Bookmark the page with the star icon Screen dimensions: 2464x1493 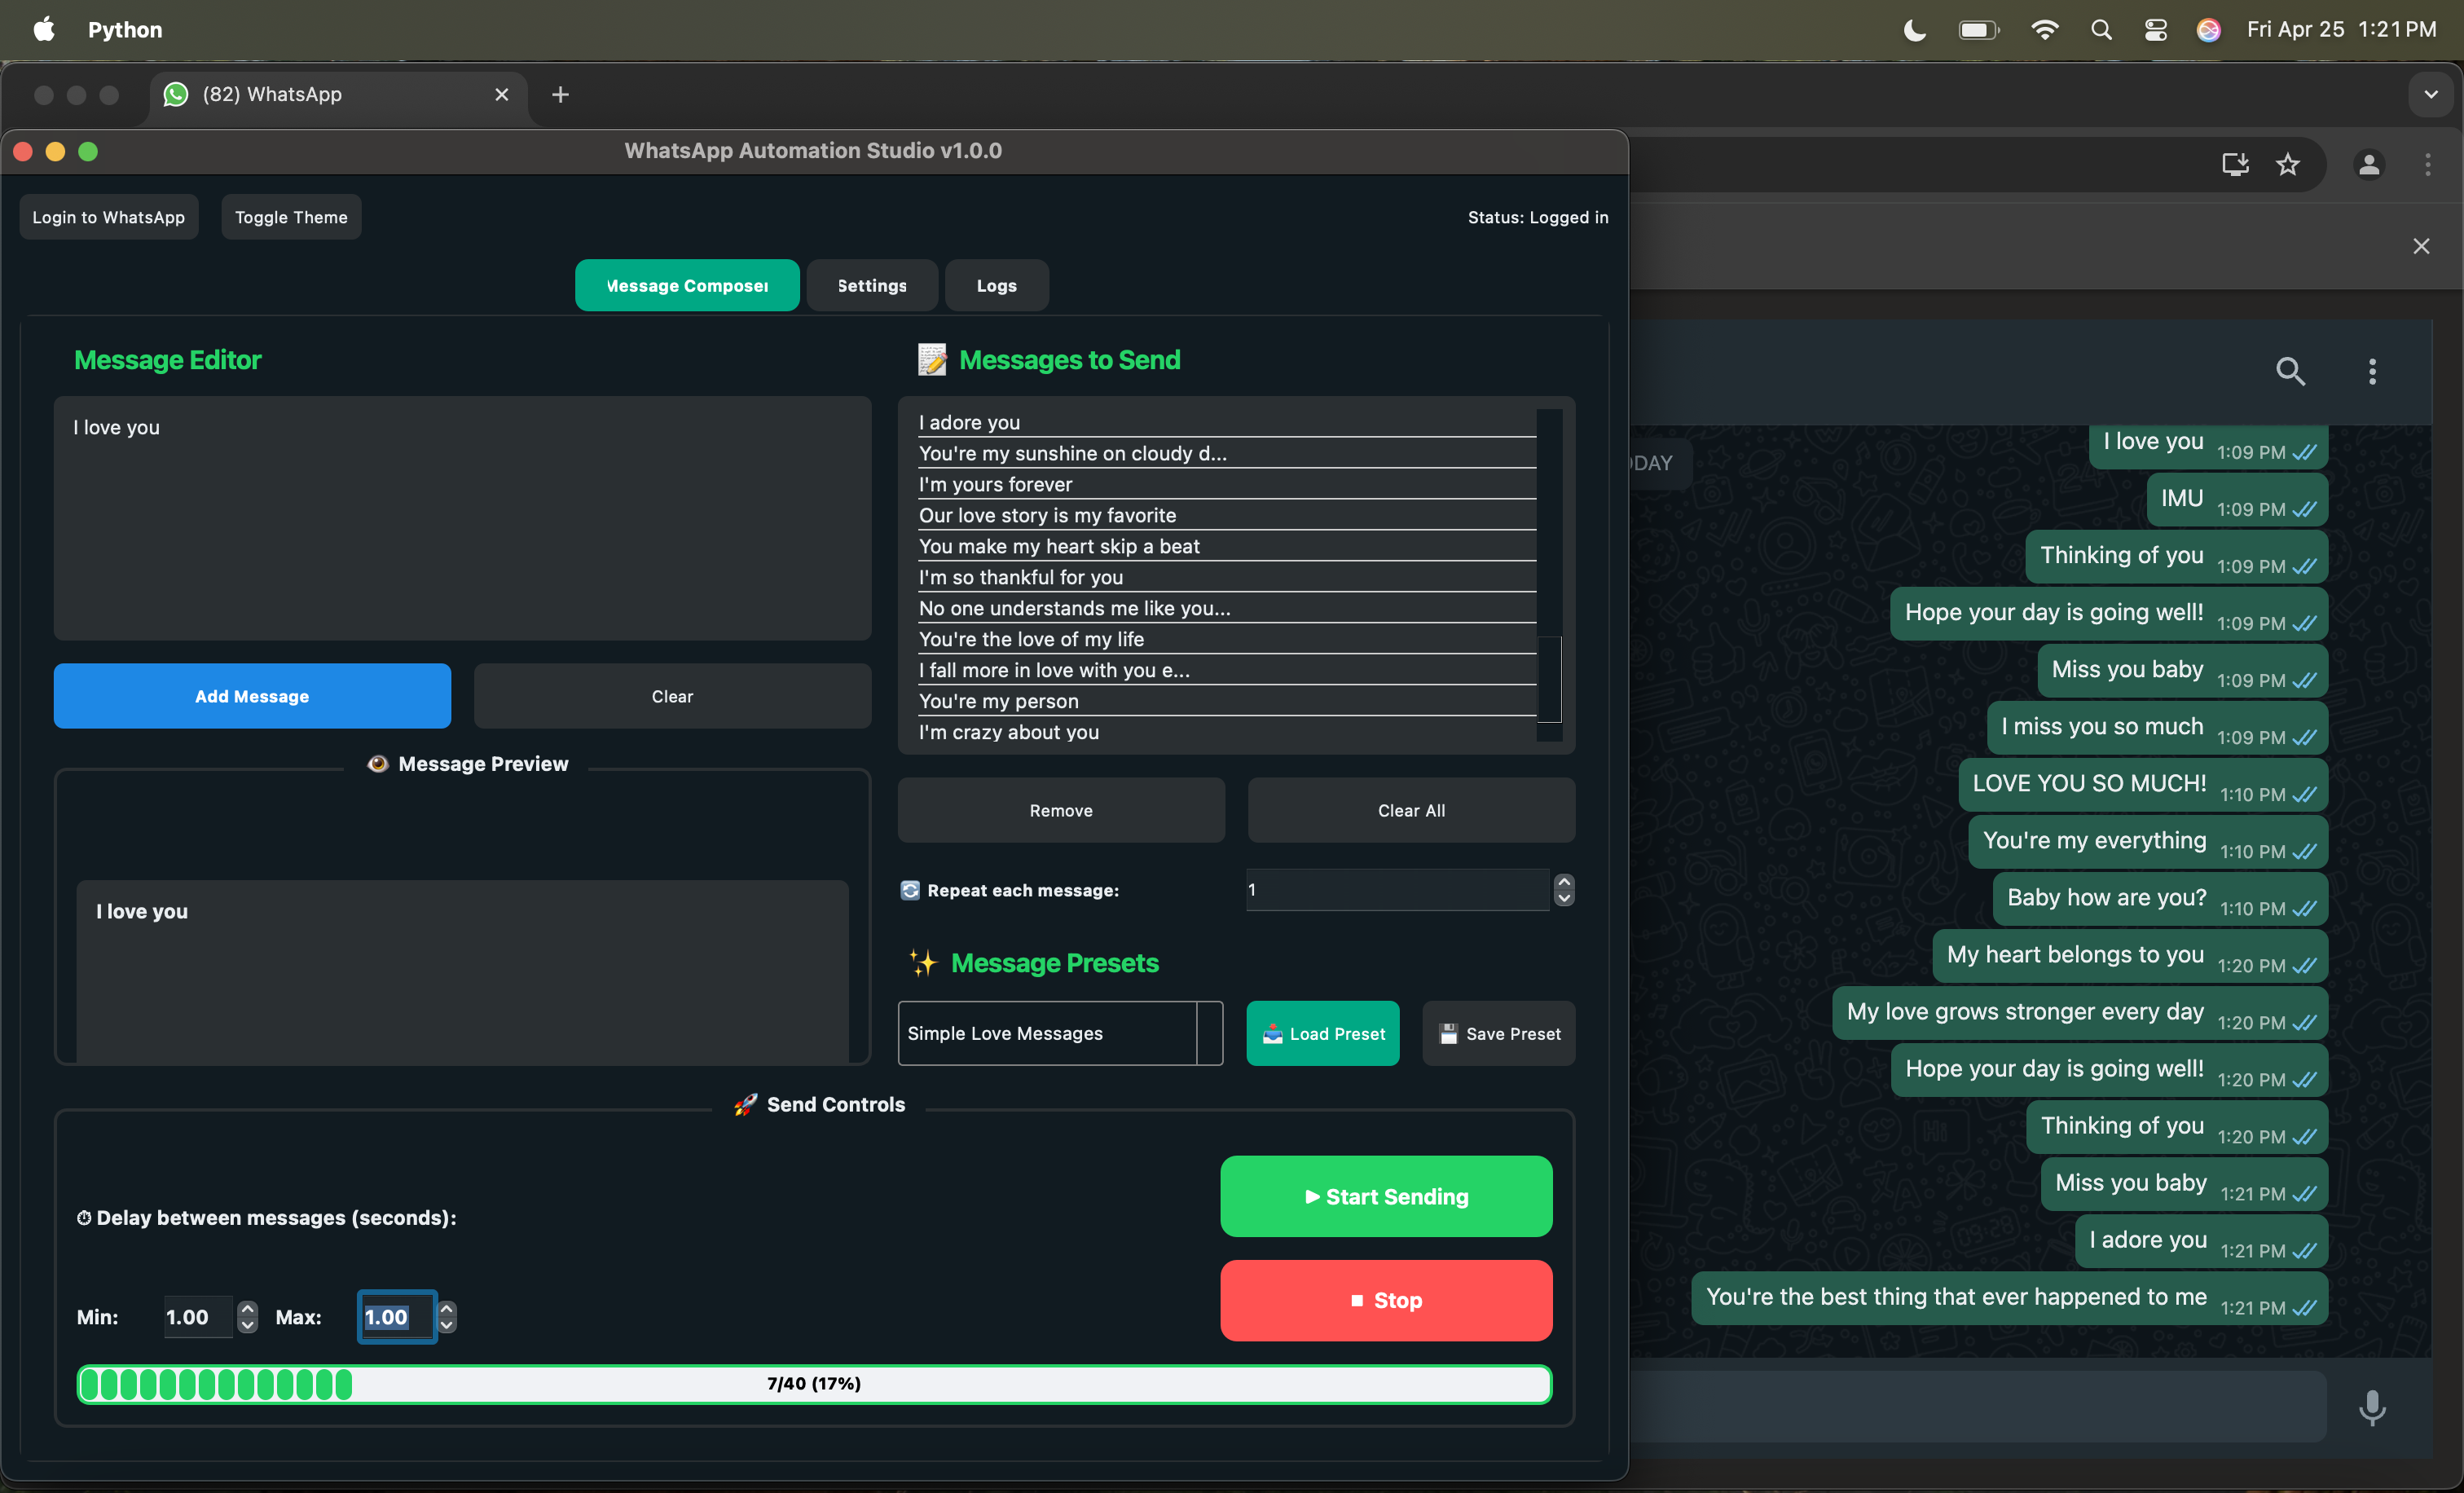[2289, 164]
